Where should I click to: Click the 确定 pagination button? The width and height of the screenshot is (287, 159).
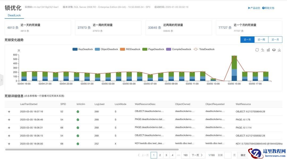pos(243,155)
